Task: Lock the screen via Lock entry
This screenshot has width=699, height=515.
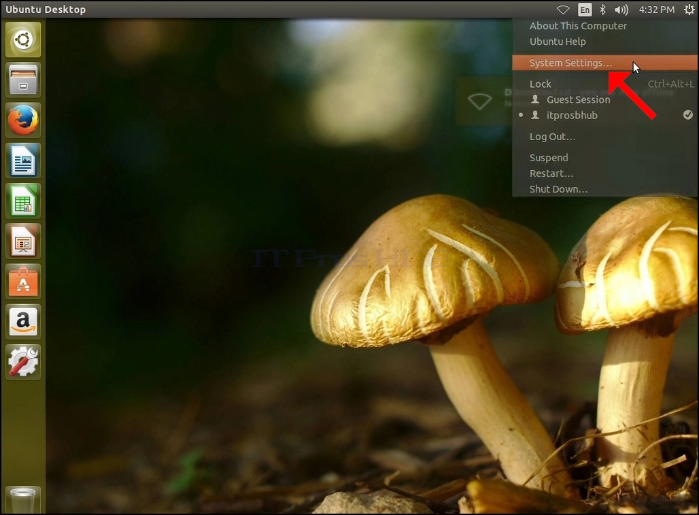Action: pyautogui.click(x=605, y=84)
